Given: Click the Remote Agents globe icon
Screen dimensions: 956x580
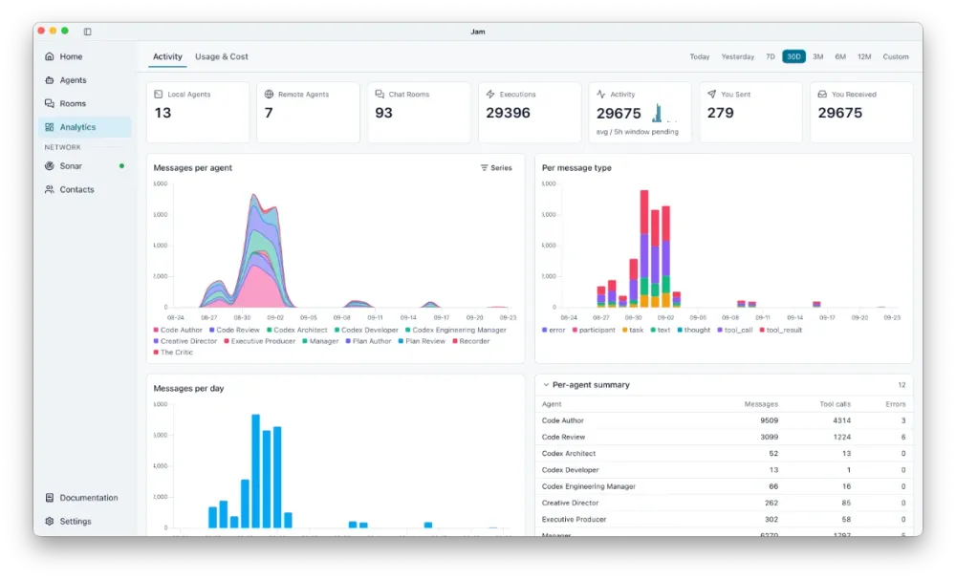Looking at the screenshot, I should coord(269,95).
